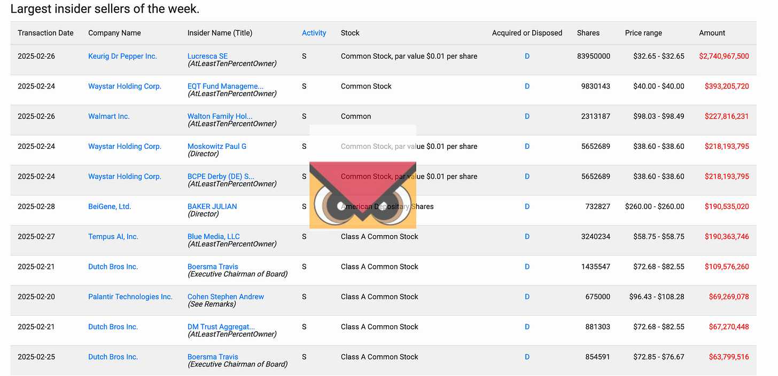Select the amount $227,816,231
778x376 pixels.
[727, 116]
